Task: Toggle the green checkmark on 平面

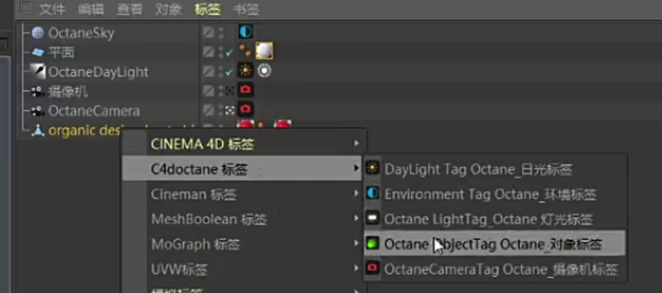Action: pyautogui.click(x=230, y=53)
